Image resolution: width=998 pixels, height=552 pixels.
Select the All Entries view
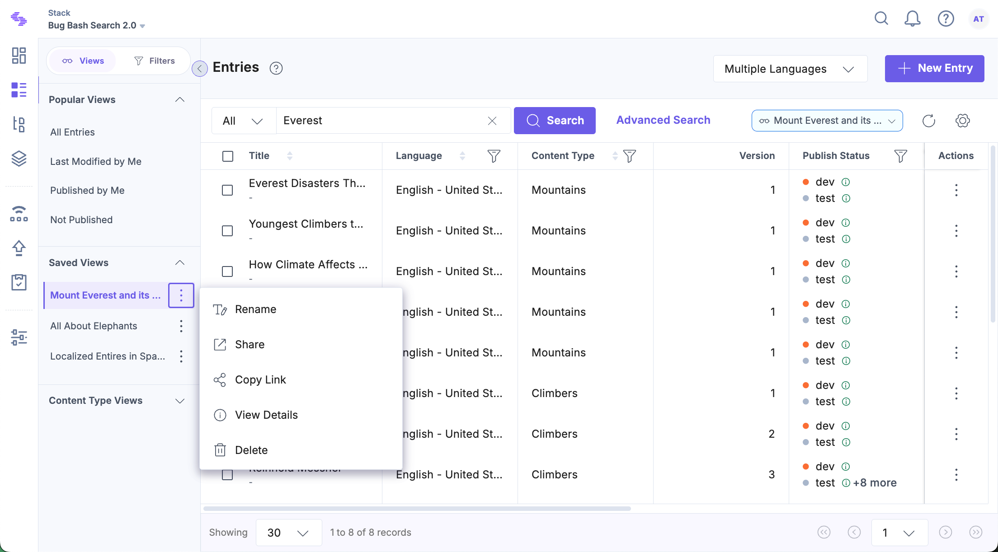pos(72,132)
